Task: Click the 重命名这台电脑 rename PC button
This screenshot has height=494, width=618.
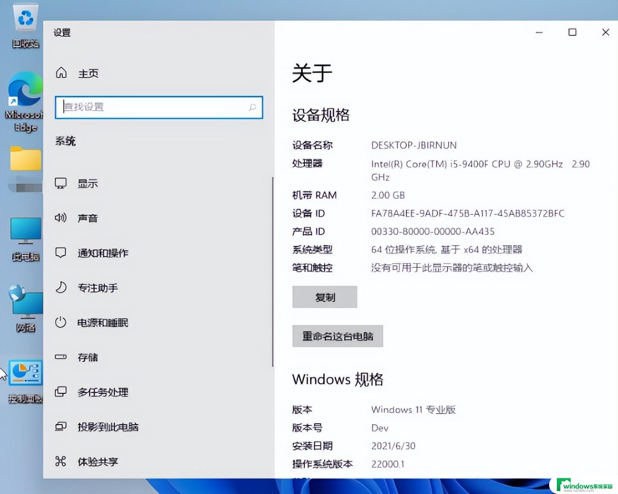Action: [x=337, y=336]
